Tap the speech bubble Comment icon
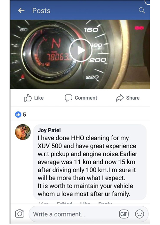Image resolution: width=160 pixels, height=225 pixels. point(68,98)
